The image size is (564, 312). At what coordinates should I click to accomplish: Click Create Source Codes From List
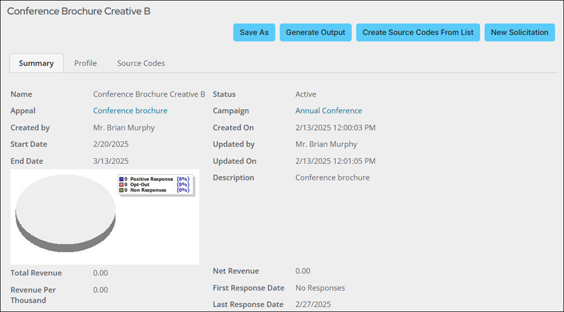point(418,33)
